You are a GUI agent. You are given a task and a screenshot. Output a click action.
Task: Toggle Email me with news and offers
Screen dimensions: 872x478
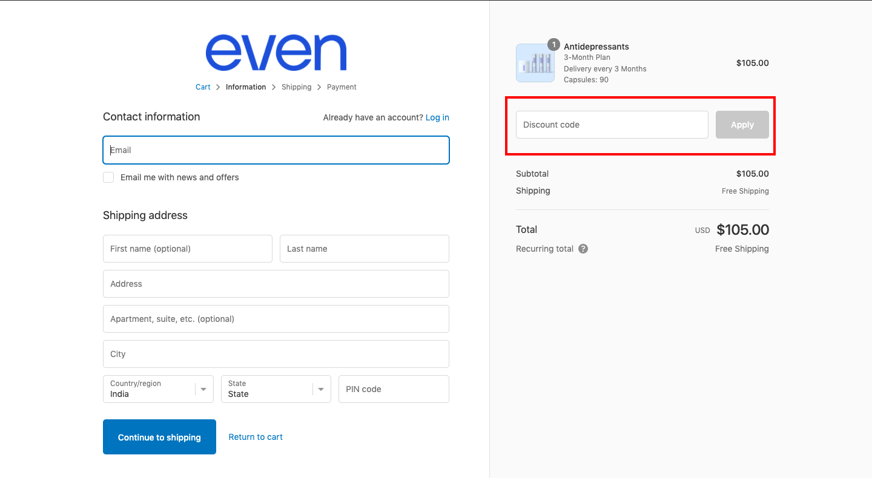[108, 177]
